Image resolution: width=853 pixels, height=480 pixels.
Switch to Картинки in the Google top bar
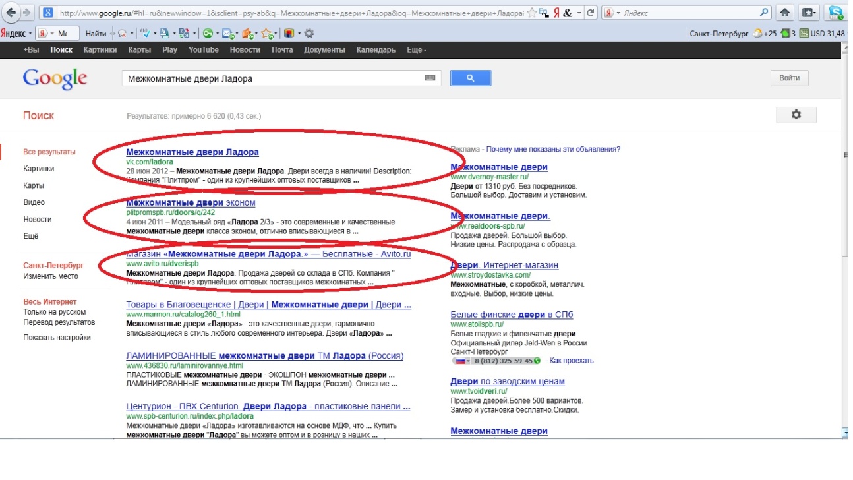click(100, 50)
